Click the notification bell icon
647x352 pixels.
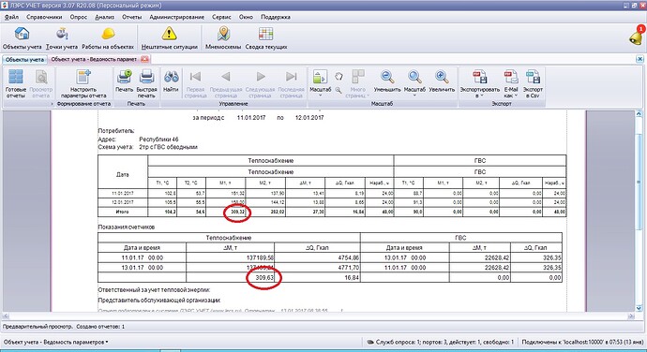636,37
